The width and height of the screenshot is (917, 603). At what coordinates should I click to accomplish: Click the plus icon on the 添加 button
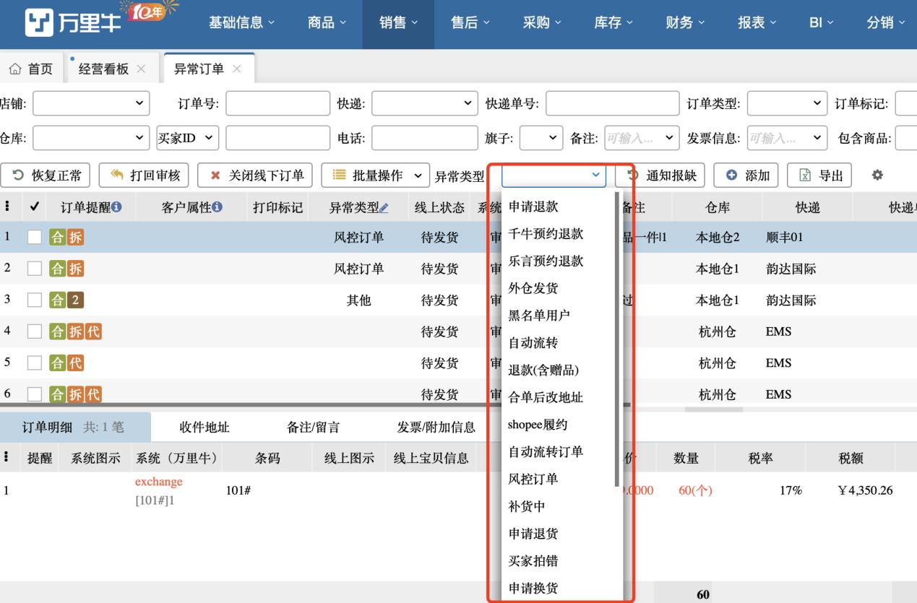[x=732, y=175]
